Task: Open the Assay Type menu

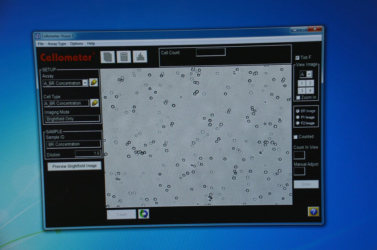Action: [57, 44]
